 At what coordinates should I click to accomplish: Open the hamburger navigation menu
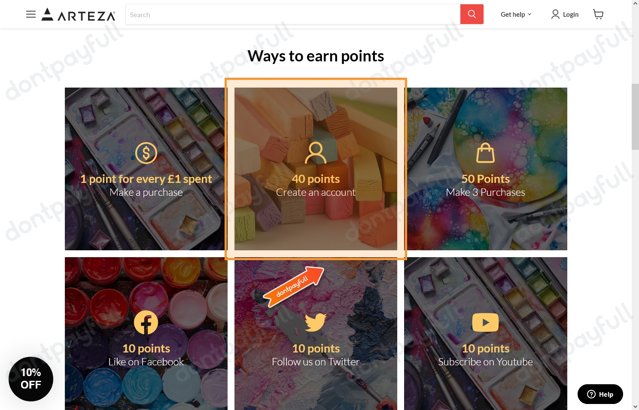pos(31,14)
